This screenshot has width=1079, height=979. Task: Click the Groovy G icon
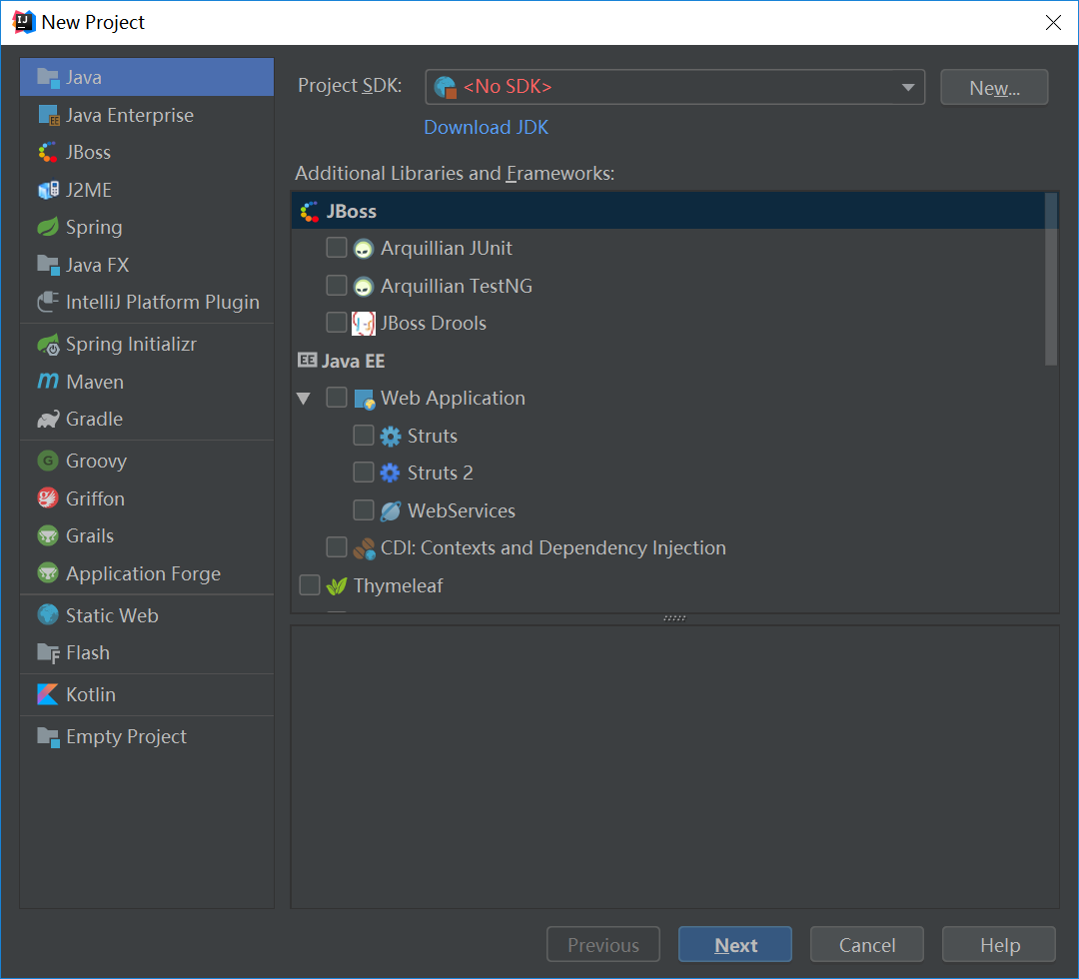(x=48, y=461)
